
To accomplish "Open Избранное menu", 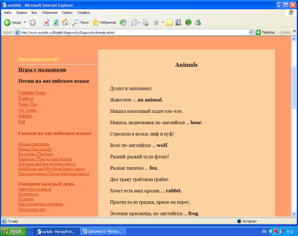I will pos(50,13).
